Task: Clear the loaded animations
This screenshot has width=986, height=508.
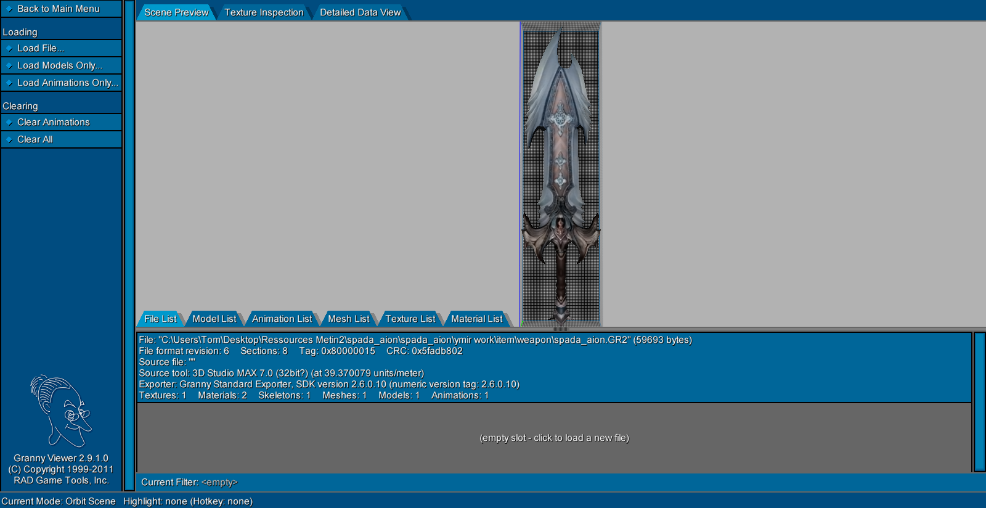Action: (61, 122)
